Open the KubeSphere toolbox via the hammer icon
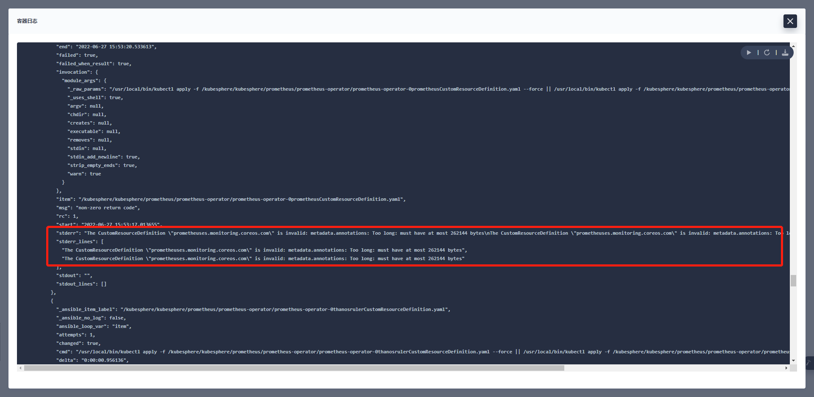This screenshot has height=397, width=814. click(808, 363)
